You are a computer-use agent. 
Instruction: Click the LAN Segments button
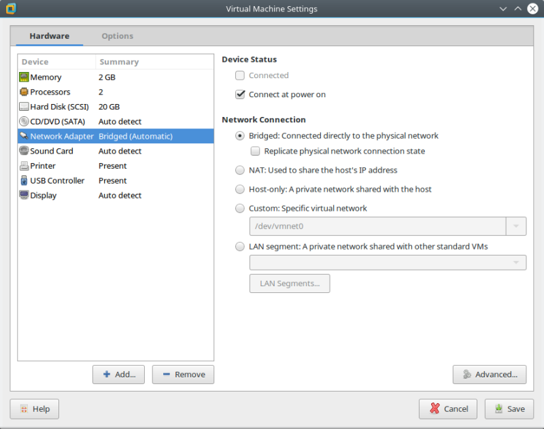click(290, 284)
